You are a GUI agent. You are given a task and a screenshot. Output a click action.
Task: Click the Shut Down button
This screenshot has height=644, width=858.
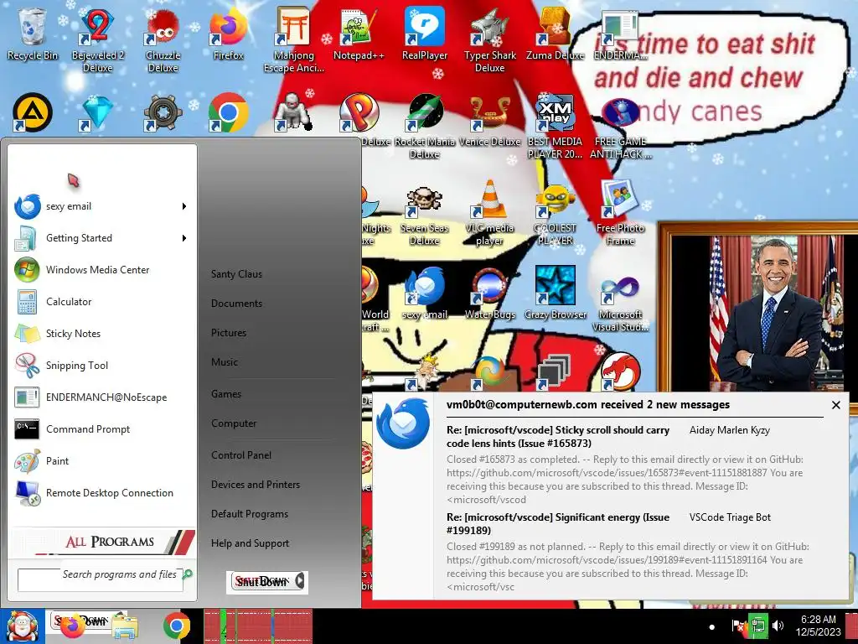pyautogui.click(x=261, y=582)
